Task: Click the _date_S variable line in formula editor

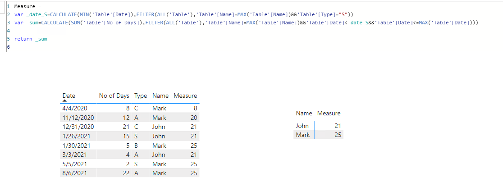Action: pos(183,14)
